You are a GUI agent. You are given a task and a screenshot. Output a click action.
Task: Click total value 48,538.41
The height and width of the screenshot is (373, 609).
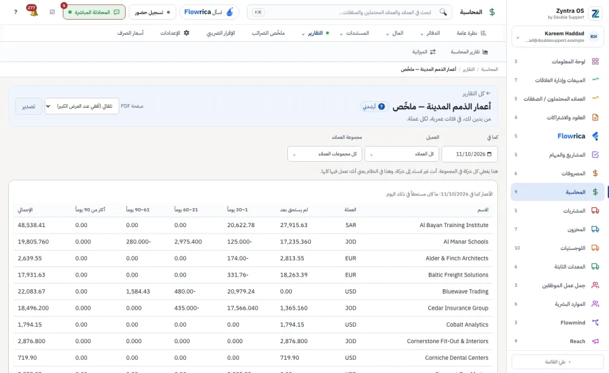pos(32,225)
